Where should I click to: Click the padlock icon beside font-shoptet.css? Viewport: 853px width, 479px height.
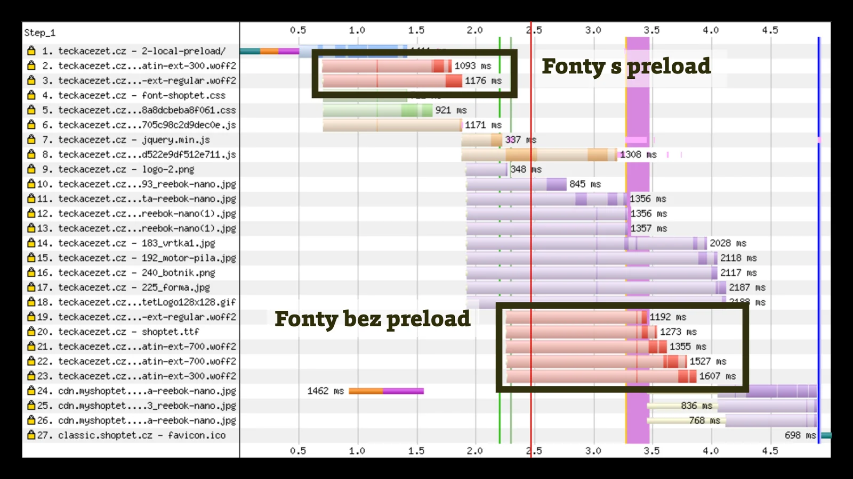click(x=31, y=95)
